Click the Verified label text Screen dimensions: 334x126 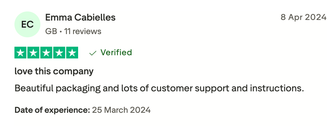(116, 53)
